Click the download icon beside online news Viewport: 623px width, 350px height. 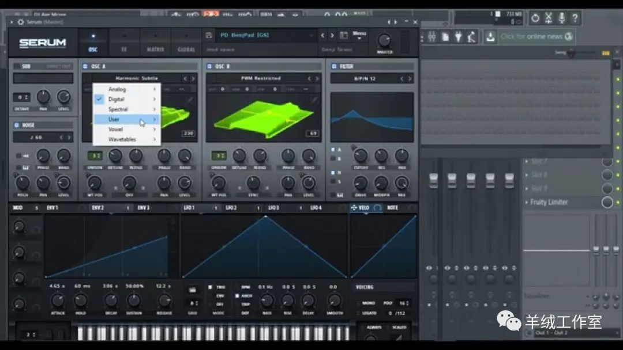pyautogui.click(x=490, y=37)
